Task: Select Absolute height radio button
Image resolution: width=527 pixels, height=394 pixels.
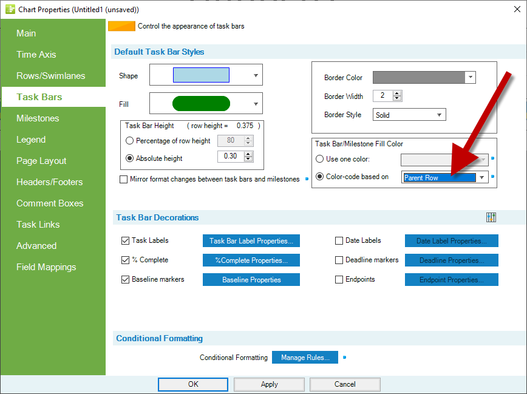Action: (x=130, y=158)
